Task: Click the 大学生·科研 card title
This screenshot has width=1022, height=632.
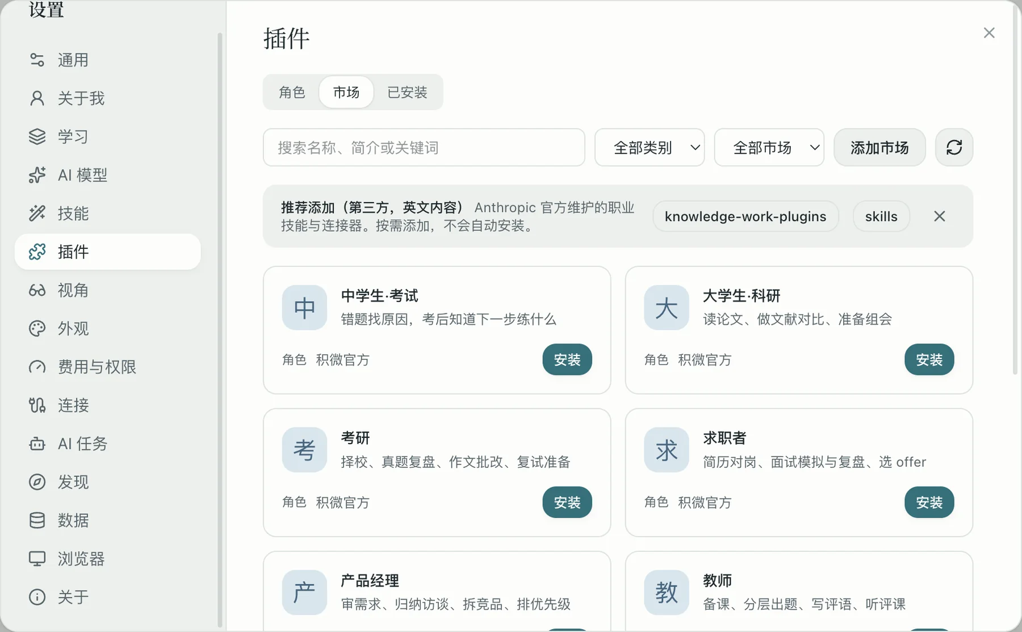Action: pyautogui.click(x=742, y=296)
